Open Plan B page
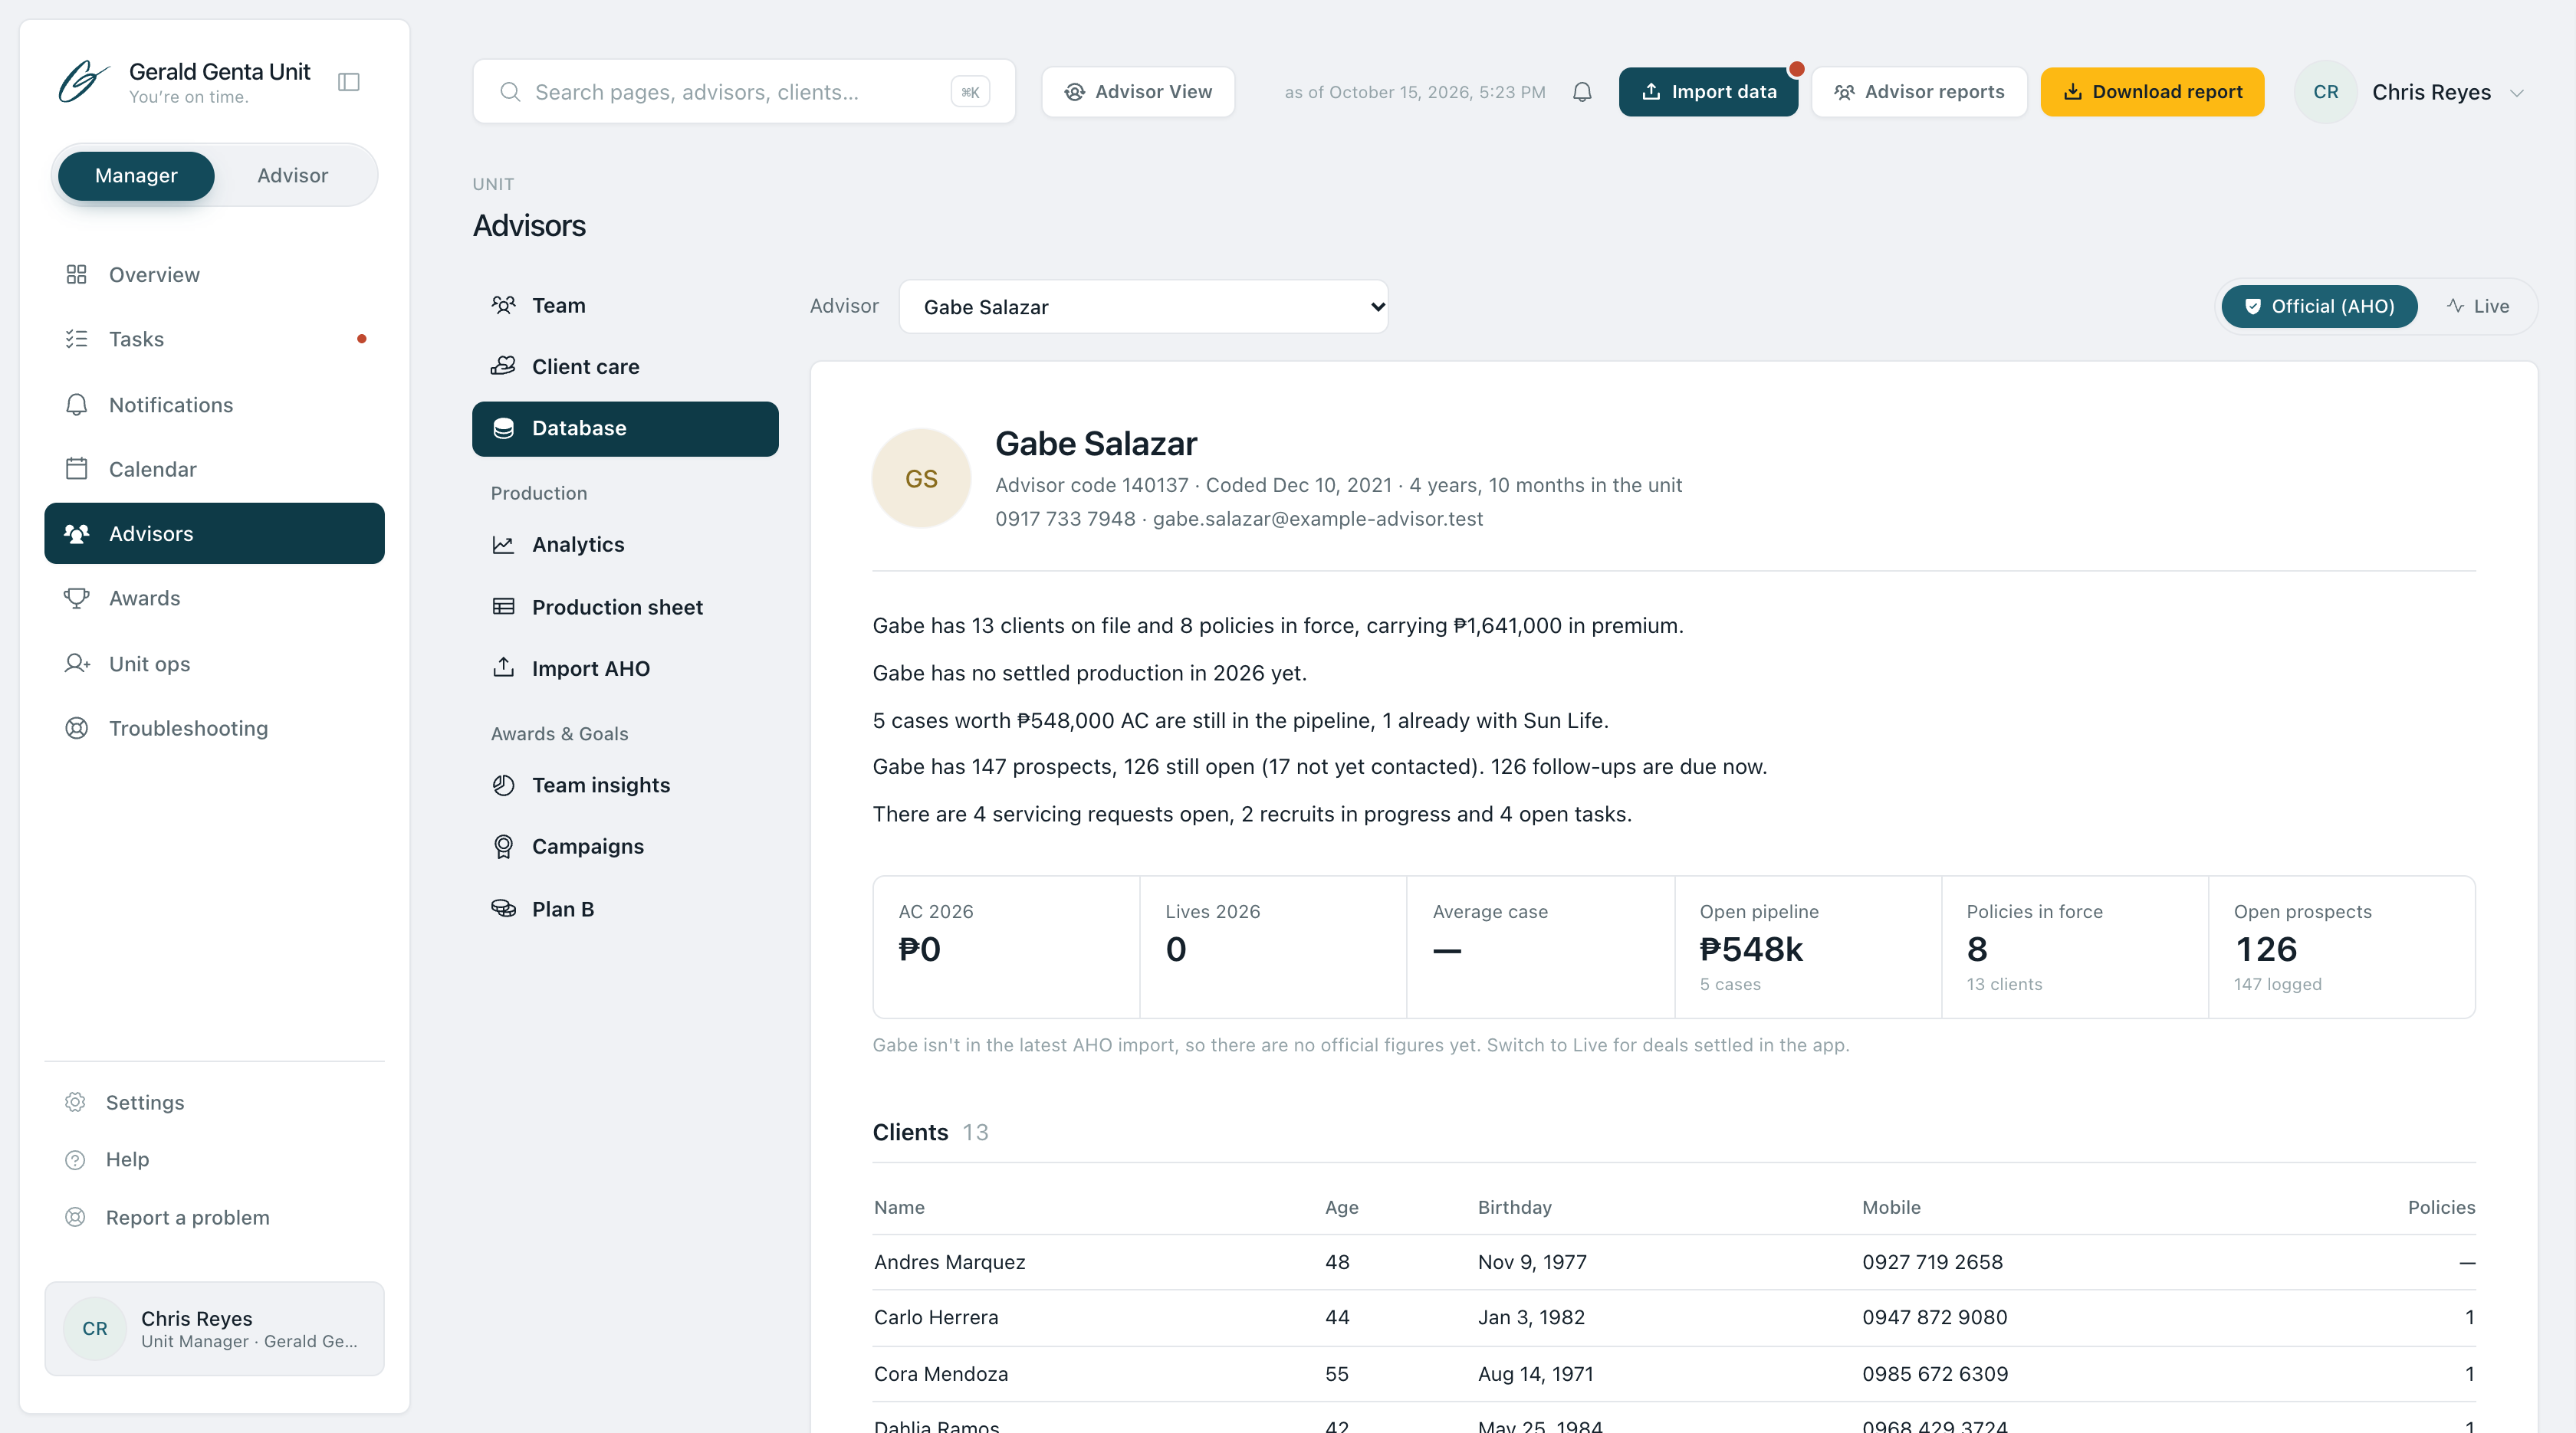This screenshot has height=1433, width=2576. 625,910
